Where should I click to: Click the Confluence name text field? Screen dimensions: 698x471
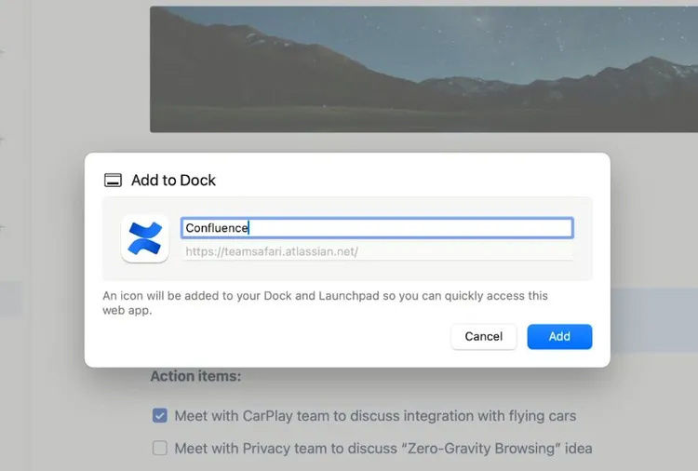coord(377,228)
